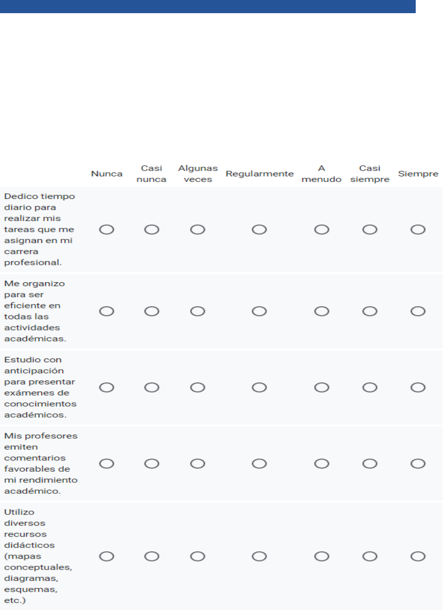Select 'Algunas veces' for 'Estudio con anticipación'
Image resolution: width=443 pixels, height=610 pixels.
click(198, 388)
